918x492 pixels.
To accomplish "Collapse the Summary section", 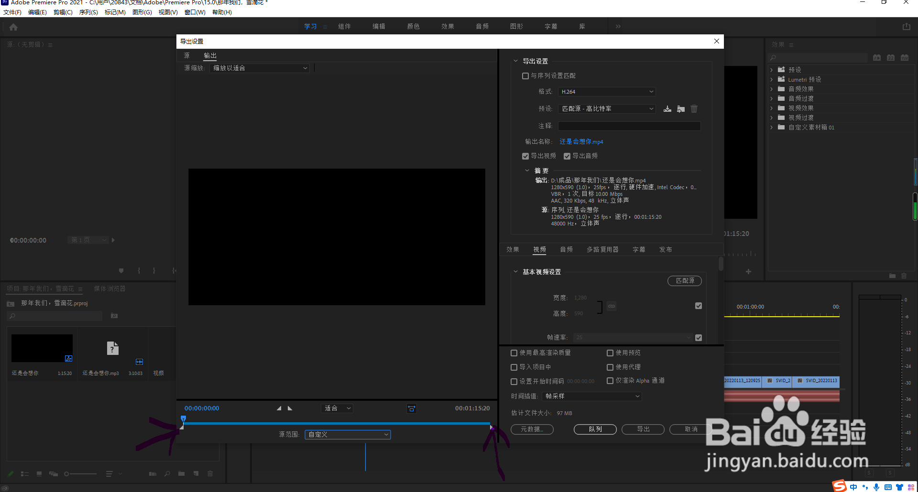I will (x=527, y=171).
